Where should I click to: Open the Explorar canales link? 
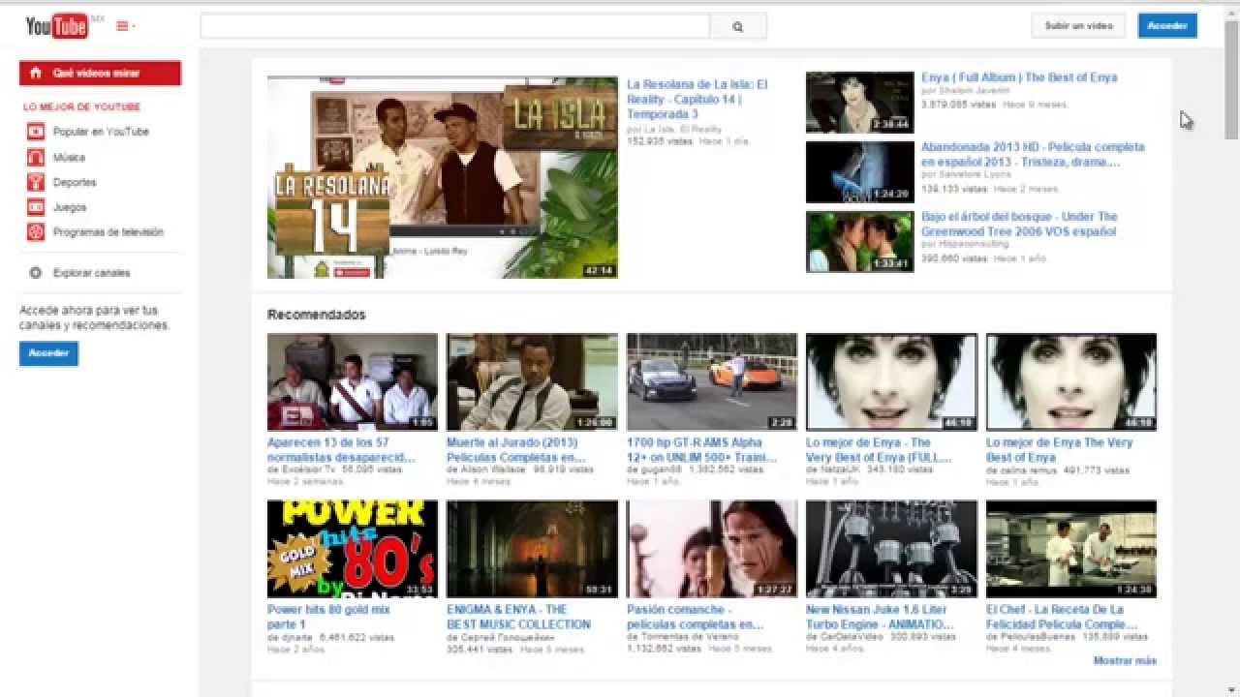click(91, 273)
